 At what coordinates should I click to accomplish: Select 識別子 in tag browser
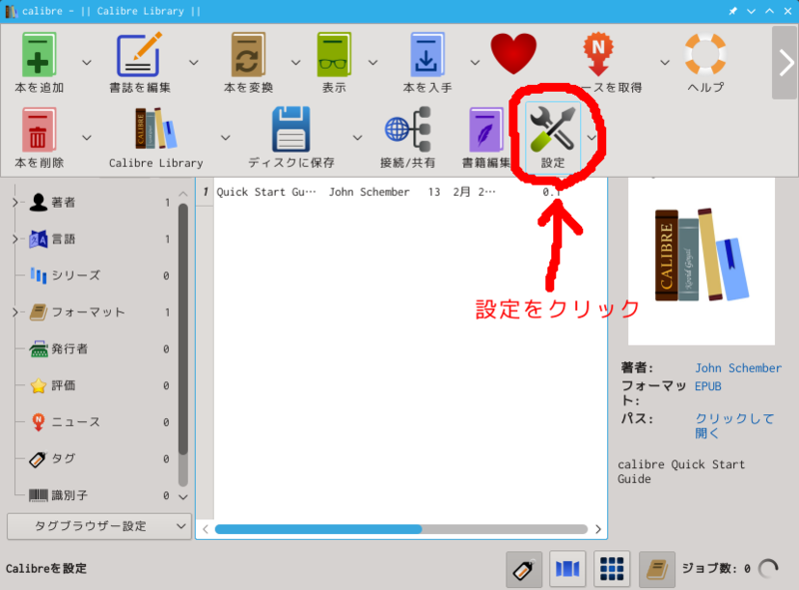[x=69, y=495]
